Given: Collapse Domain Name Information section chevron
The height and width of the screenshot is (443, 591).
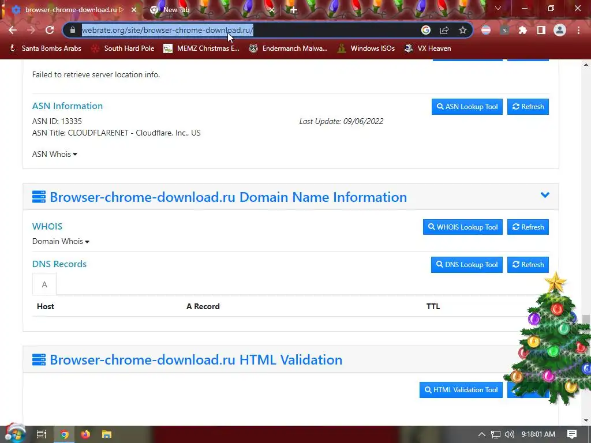Looking at the screenshot, I should point(545,195).
